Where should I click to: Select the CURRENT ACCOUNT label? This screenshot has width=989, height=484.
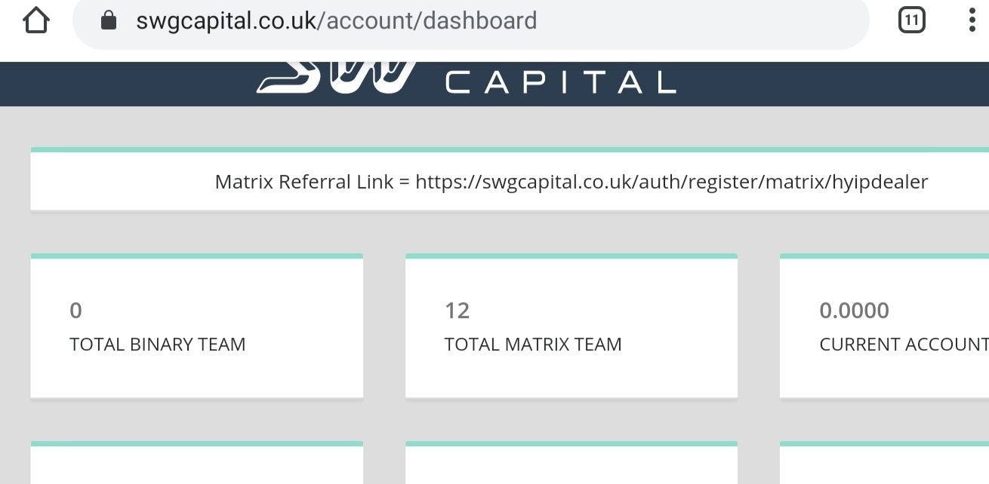pyautogui.click(x=903, y=345)
